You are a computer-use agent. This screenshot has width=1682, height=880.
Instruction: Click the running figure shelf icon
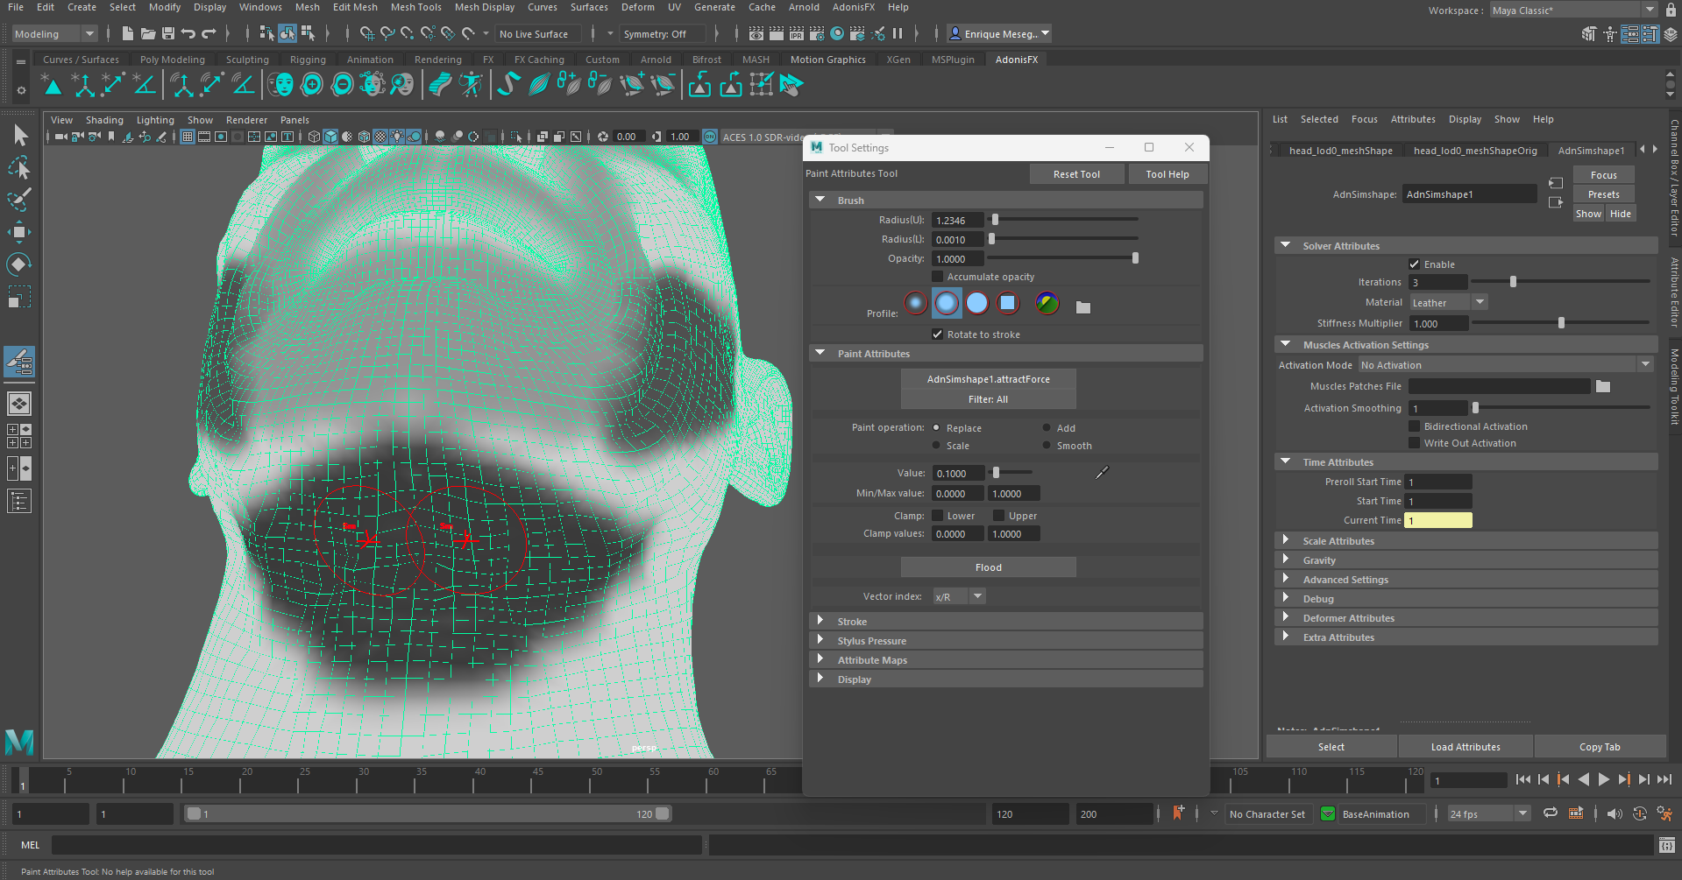click(472, 85)
